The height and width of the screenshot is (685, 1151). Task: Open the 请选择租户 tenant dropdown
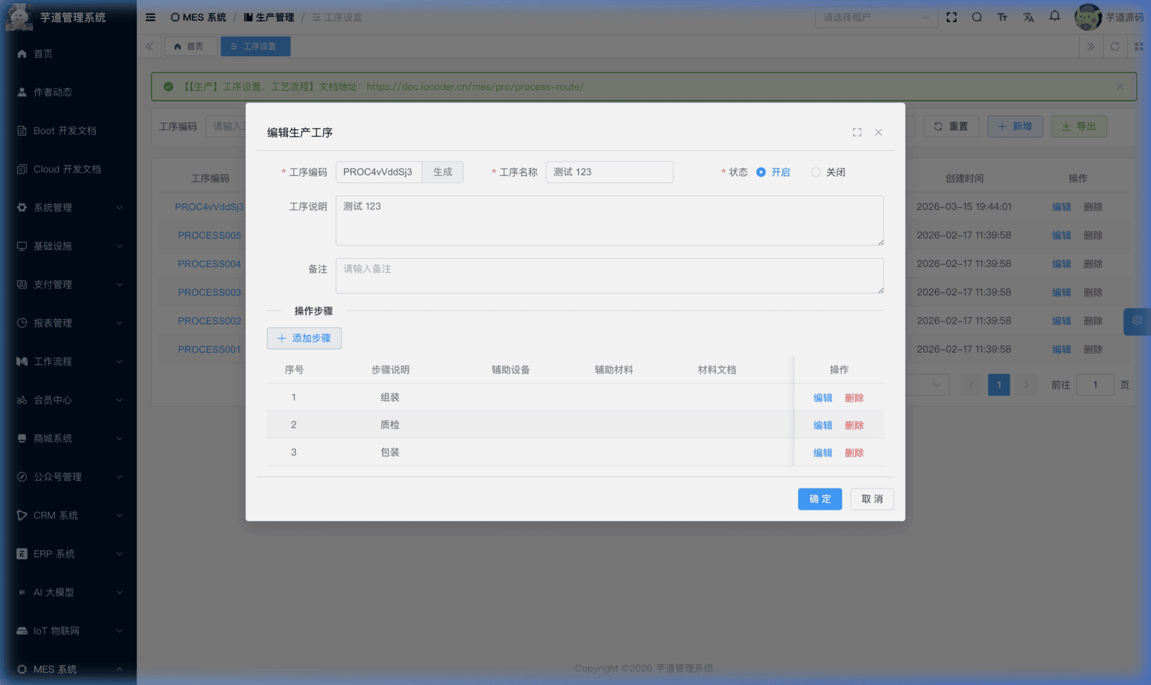(876, 17)
